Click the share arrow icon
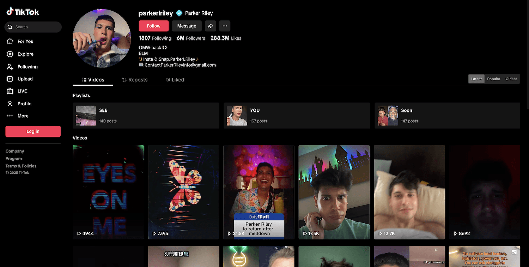Screen dimensions: 529x267 click(210, 26)
